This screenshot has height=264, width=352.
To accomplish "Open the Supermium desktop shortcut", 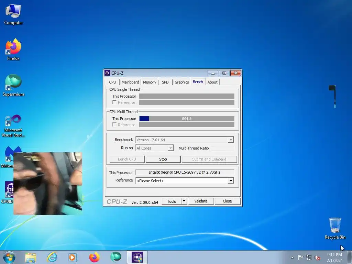I will pos(13,85).
